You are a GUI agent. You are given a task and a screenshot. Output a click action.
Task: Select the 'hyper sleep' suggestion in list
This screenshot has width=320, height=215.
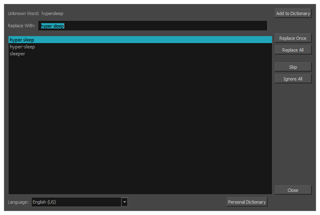(x=140, y=40)
